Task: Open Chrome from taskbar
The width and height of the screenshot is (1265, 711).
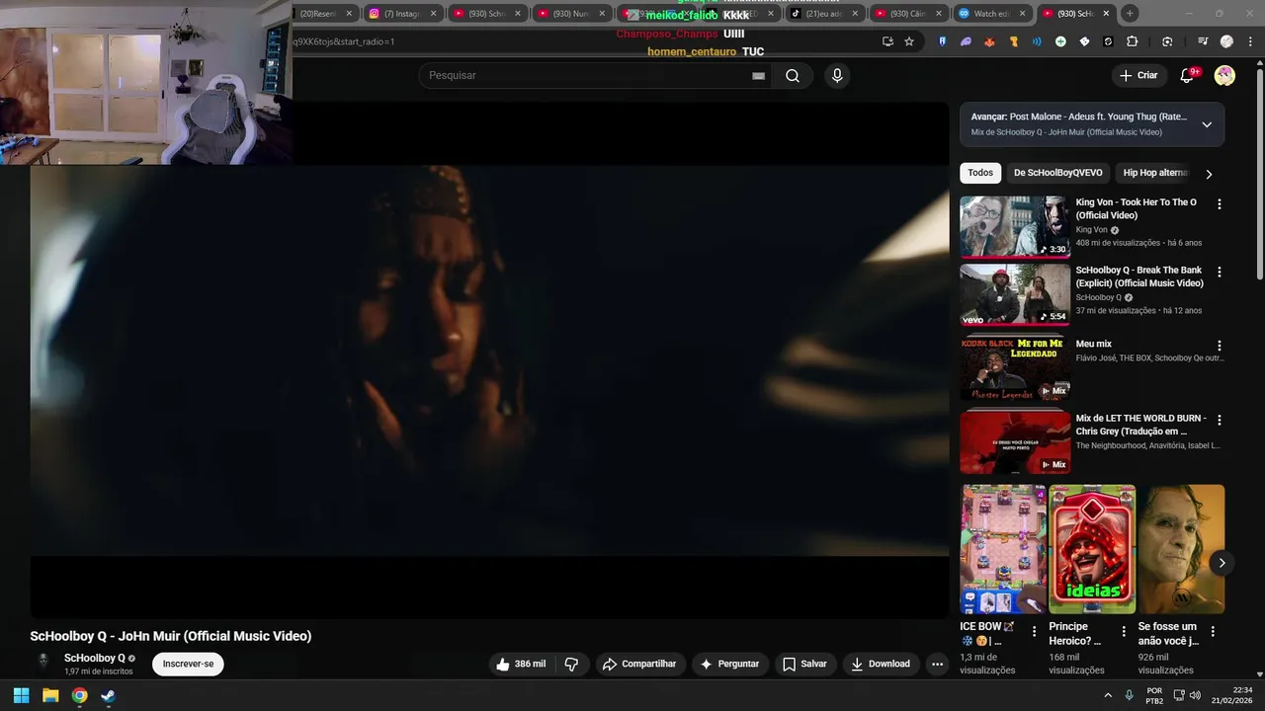Action: [x=79, y=695]
